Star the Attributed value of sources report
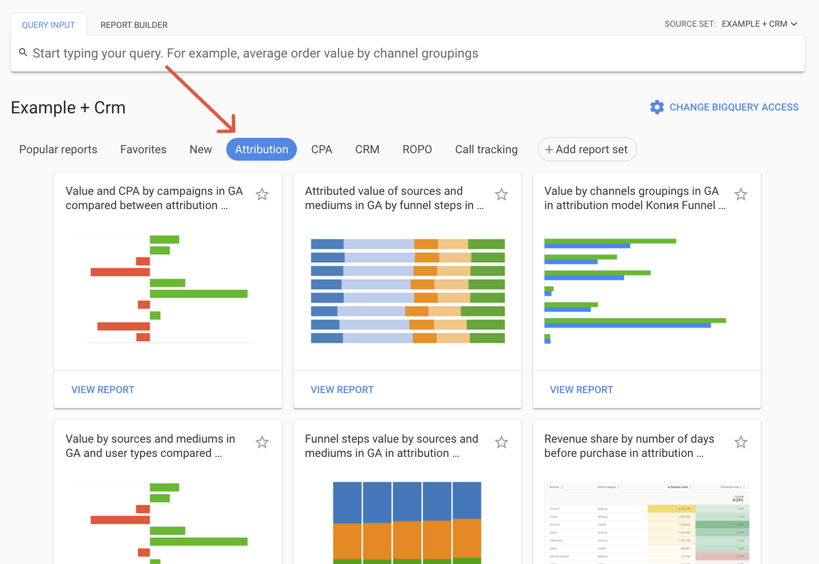Image resolution: width=819 pixels, height=564 pixels. tap(502, 194)
